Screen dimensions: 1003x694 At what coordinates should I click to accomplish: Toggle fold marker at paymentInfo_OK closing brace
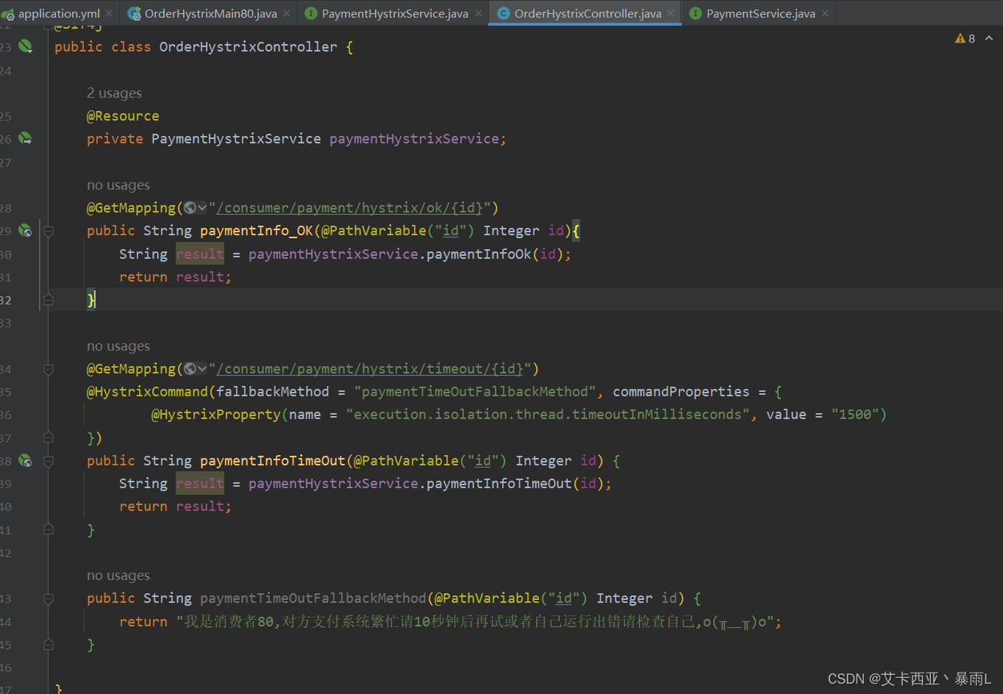click(49, 300)
